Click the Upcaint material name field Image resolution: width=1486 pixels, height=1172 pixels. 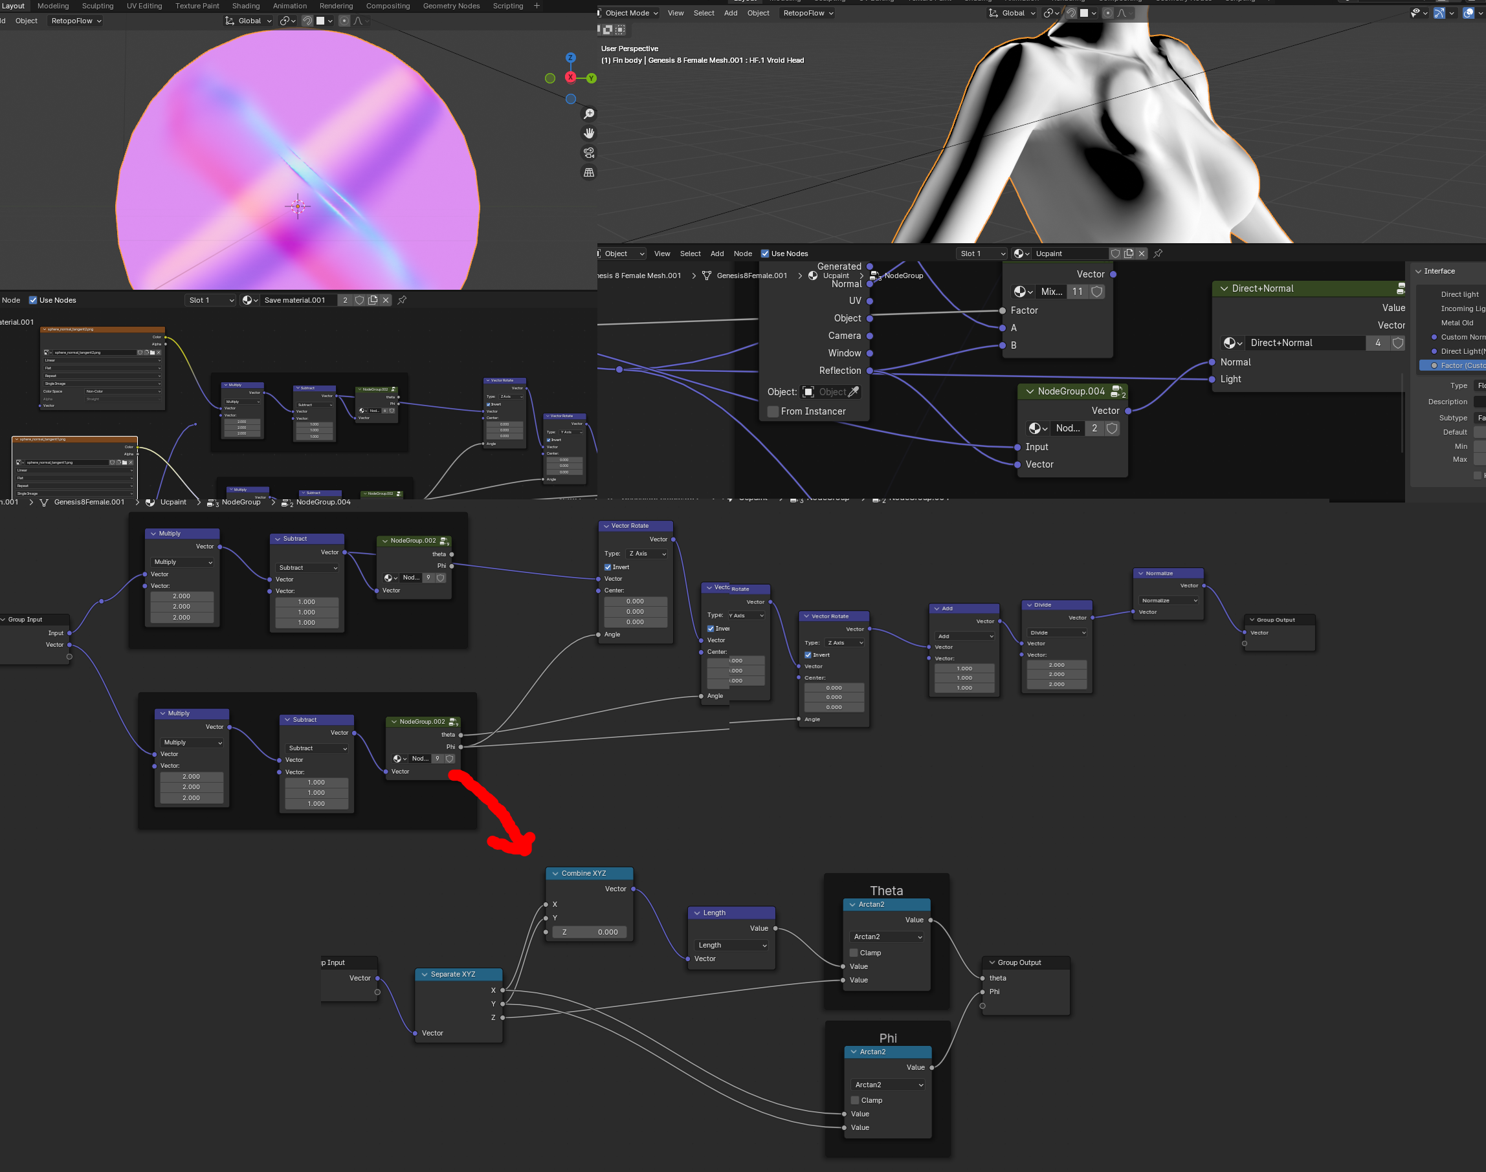coord(1070,253)
